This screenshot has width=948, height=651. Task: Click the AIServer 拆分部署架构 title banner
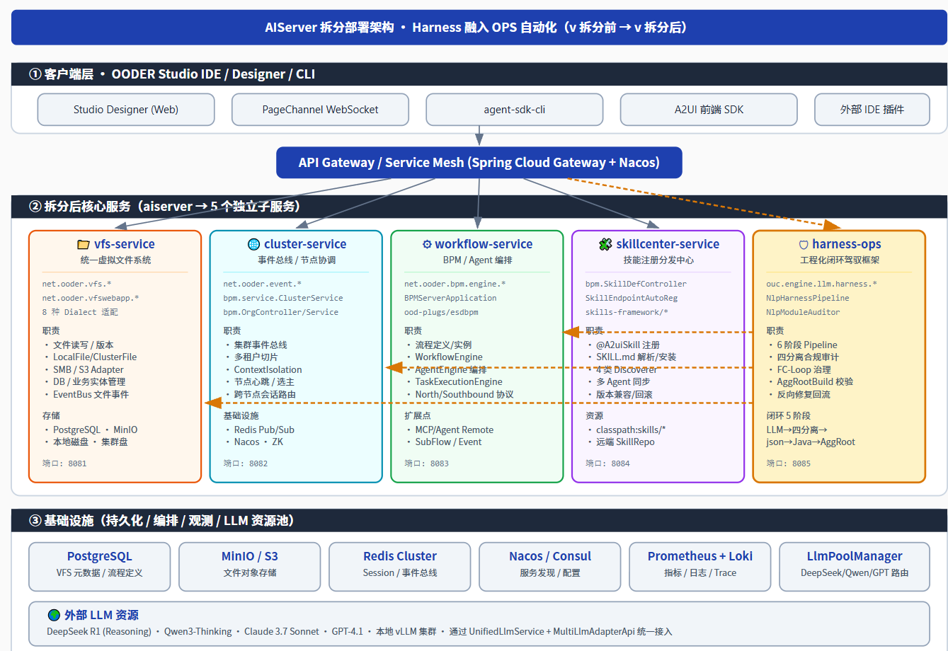click(x=479, y=28)
